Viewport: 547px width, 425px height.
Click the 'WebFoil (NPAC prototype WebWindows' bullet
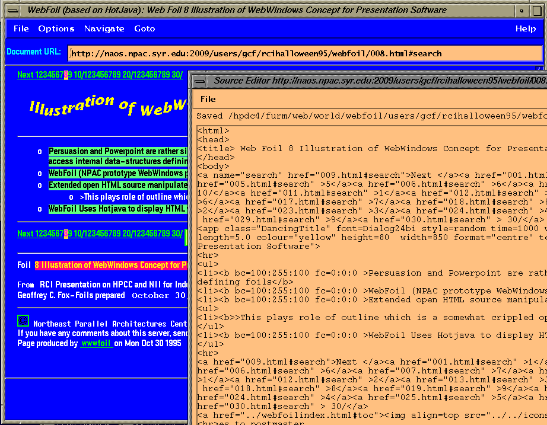click(x=118, y=173)
